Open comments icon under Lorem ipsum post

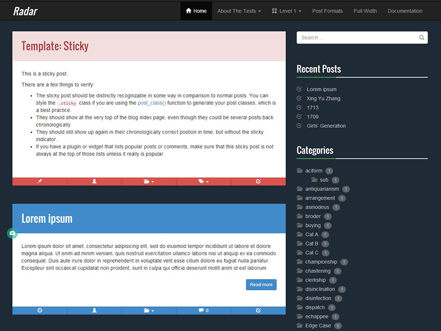203,310
